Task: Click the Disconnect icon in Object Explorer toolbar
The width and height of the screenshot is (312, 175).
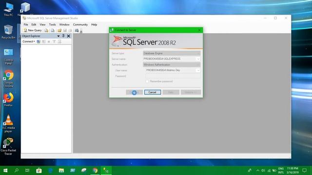Action: [x=43, y=41]
